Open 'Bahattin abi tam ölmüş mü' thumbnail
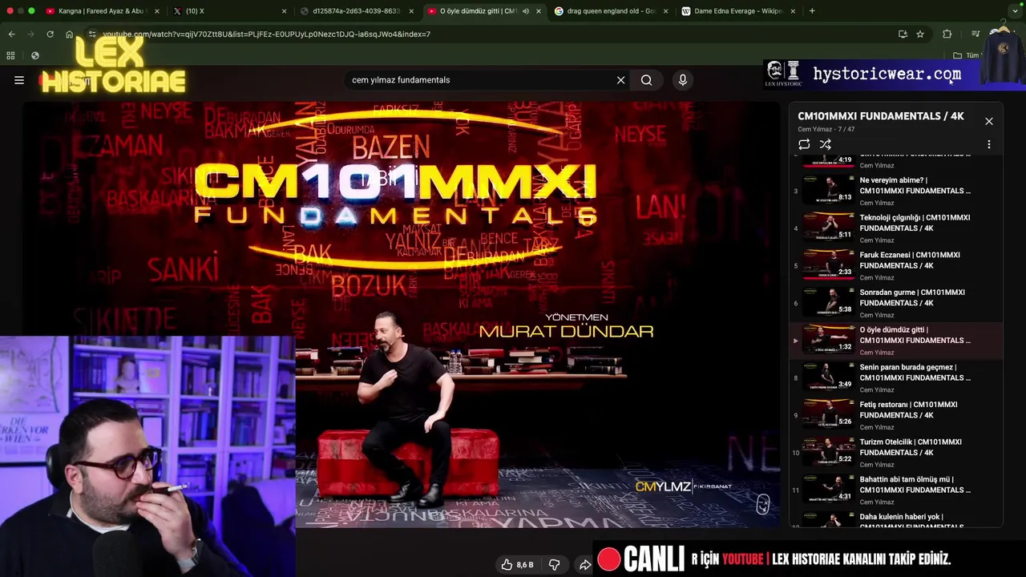The height and width of the screenshot is (577, 1026). (829, 489)
